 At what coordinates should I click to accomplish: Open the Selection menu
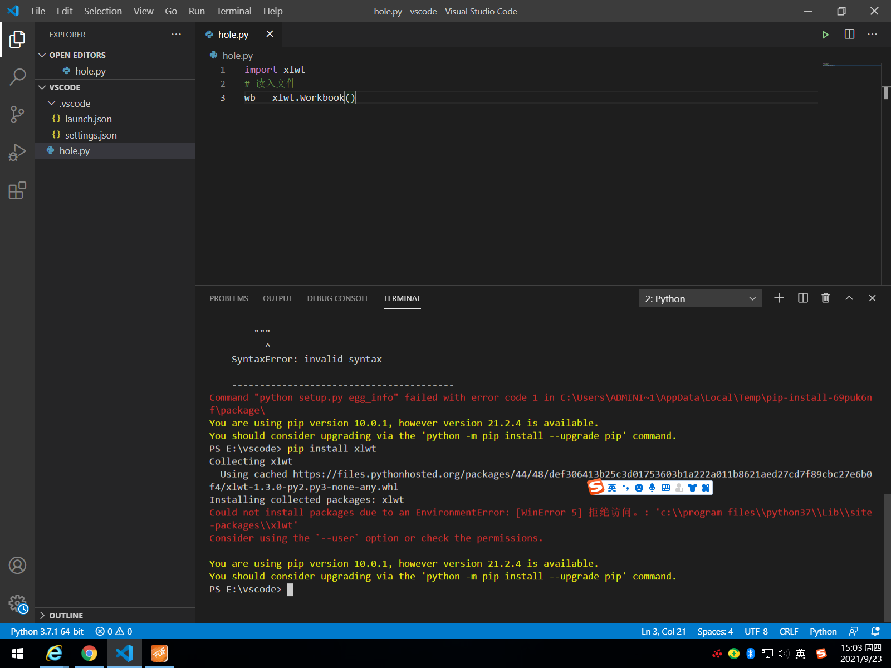click(x=102, y=11)
